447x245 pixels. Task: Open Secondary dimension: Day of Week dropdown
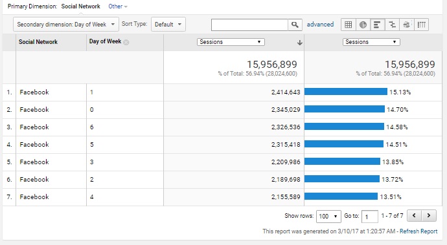click(66, 25)
